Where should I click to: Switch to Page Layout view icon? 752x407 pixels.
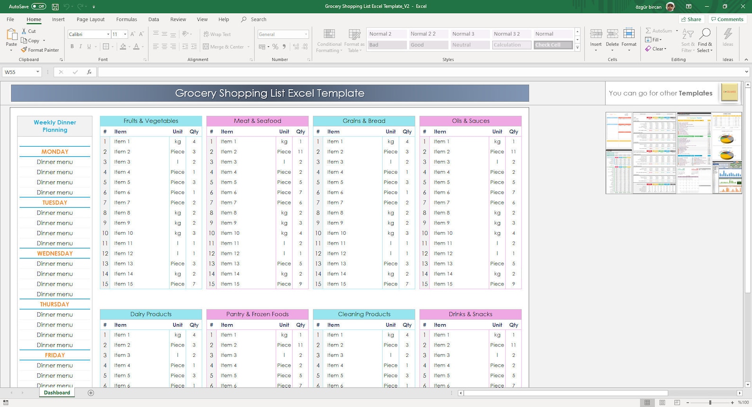(662, 403)
